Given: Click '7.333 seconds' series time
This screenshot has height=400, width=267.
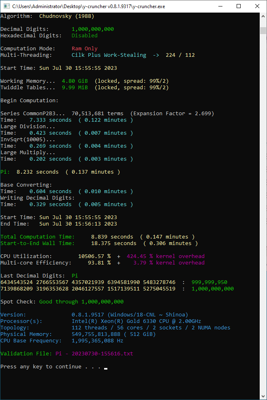Looking at the screenshot, I should 51,120.
